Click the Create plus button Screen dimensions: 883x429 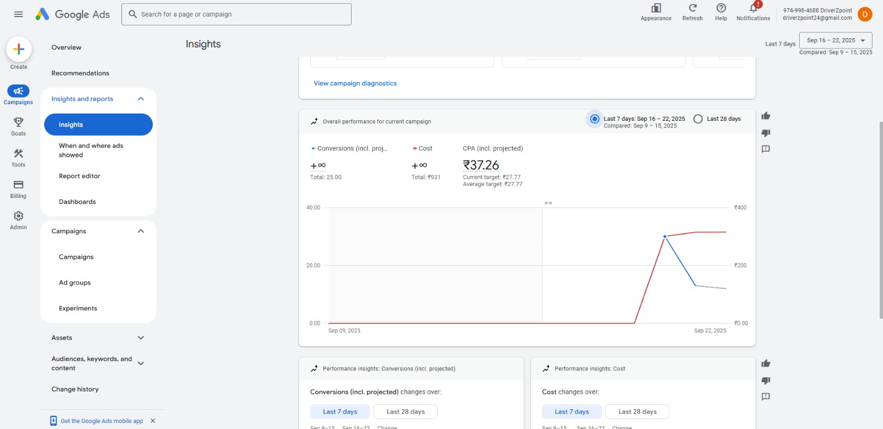click(x=19, y=49)
